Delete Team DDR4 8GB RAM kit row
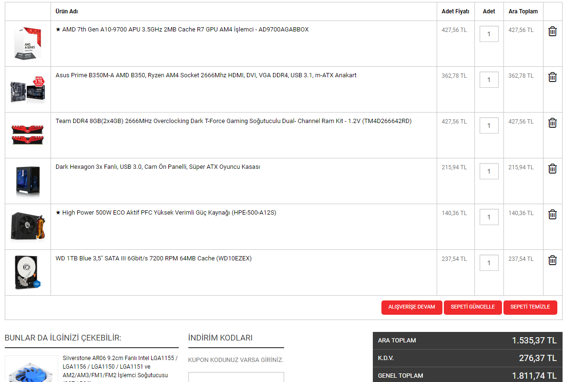This screenshot has width=564, height=382. [x=553, y=123]
